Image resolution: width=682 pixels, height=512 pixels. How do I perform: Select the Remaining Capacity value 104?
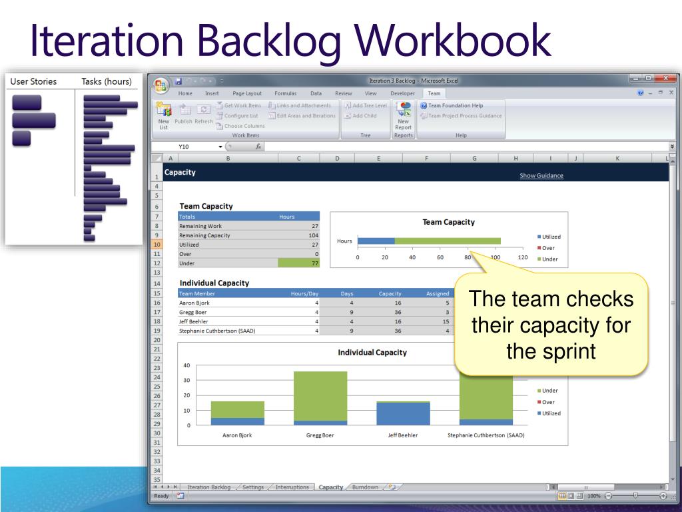pos(298,235)
